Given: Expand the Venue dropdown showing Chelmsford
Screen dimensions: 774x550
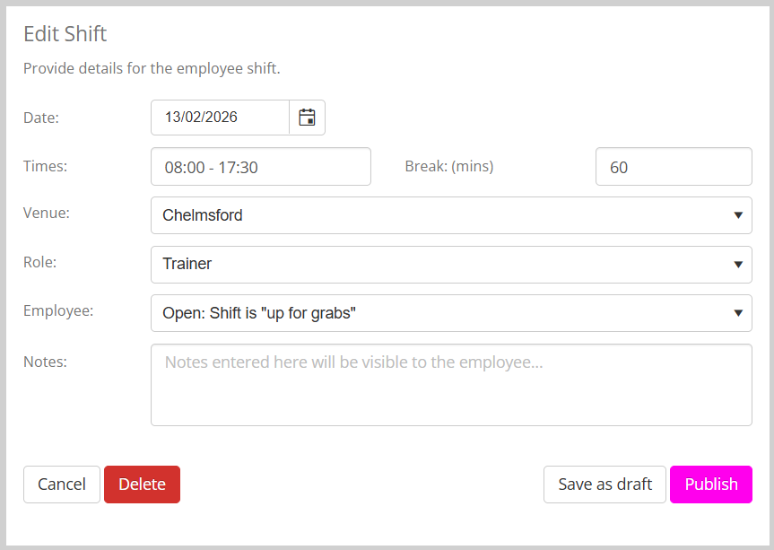Looking at the screenshot, I should (450, 215).
